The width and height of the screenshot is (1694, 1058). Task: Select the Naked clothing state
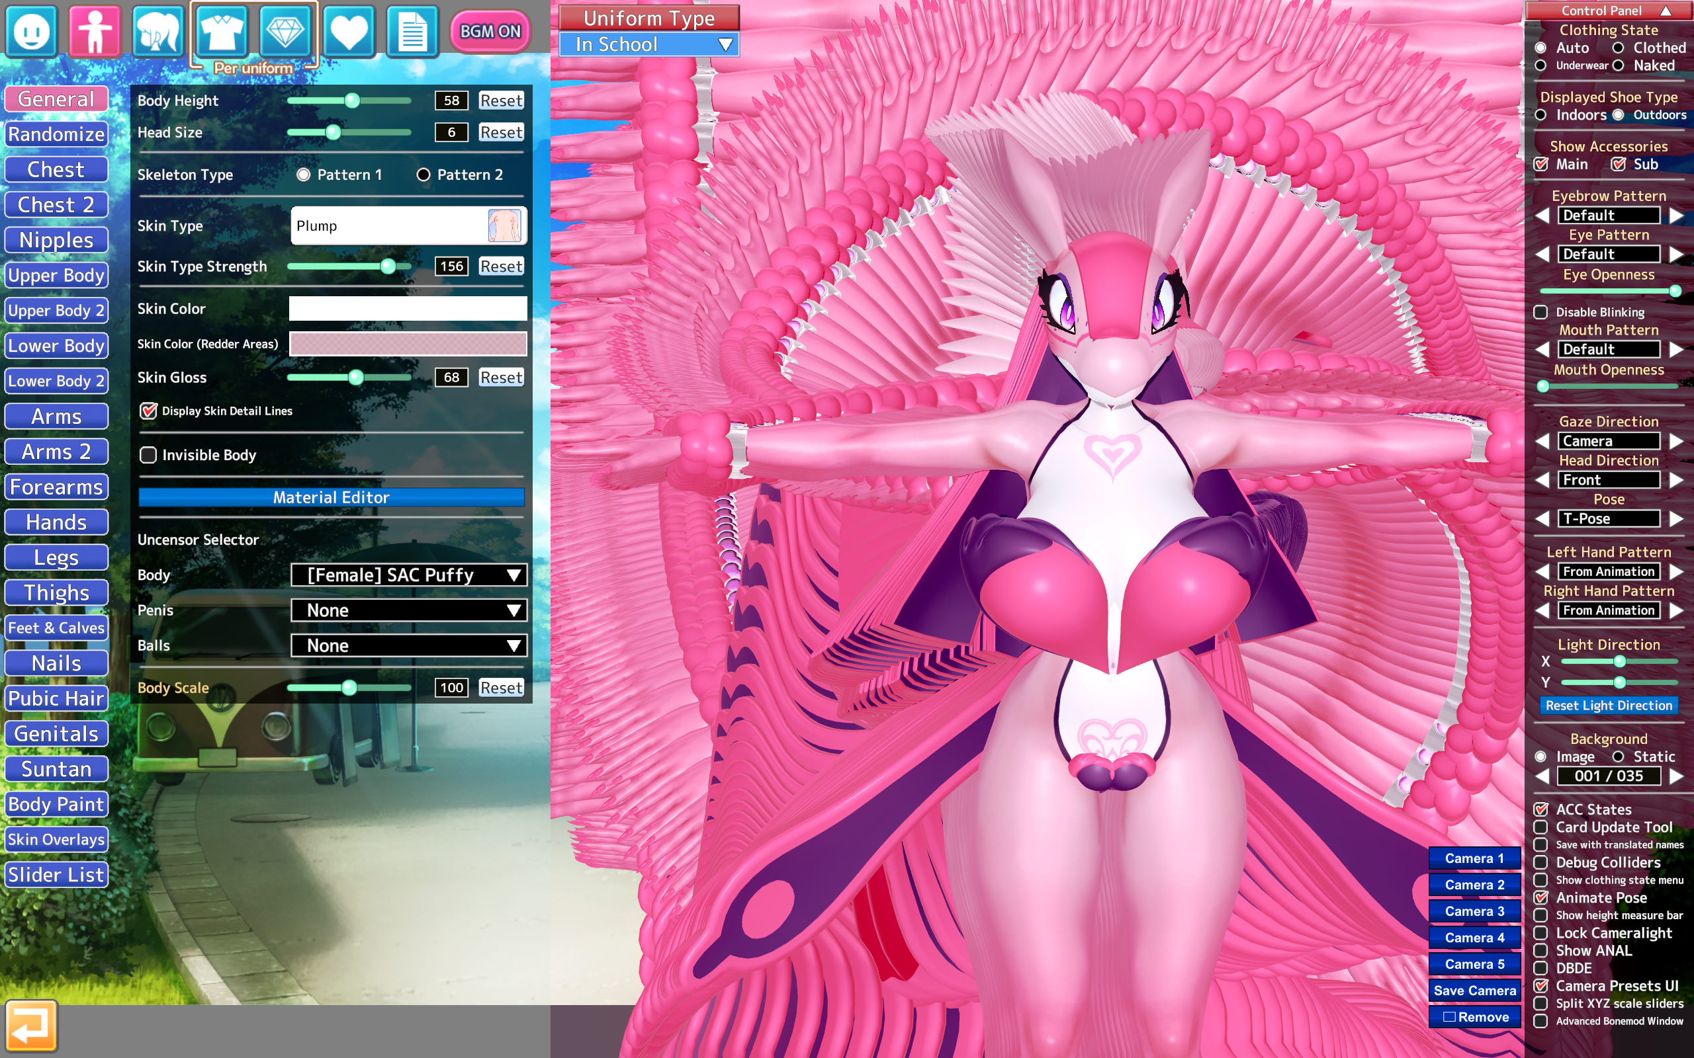tap(1619, 65)
